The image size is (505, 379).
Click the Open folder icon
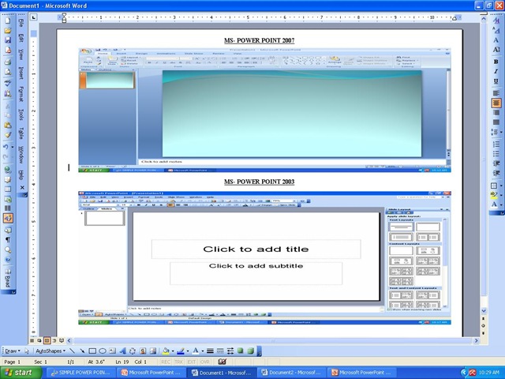(x=7, y=31)
